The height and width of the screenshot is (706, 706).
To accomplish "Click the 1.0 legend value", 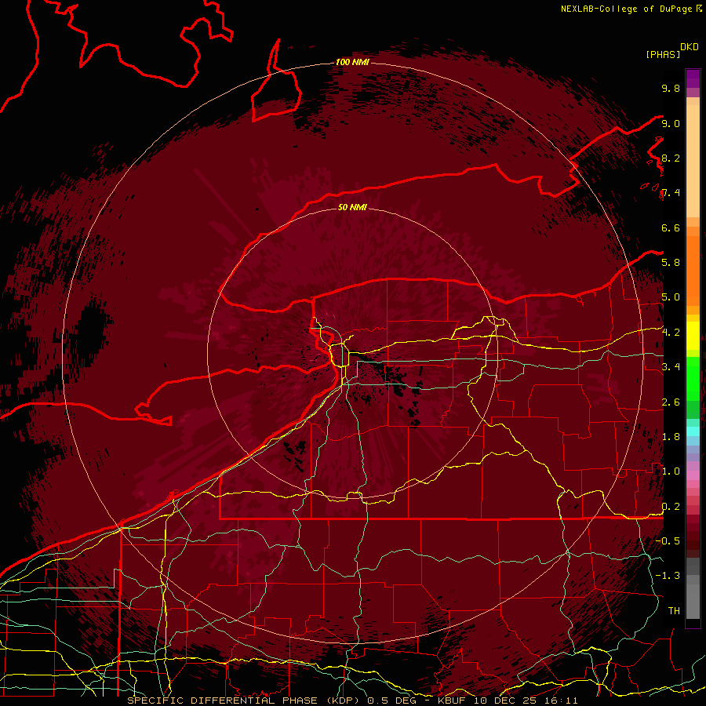I will [x=671, y=471].
